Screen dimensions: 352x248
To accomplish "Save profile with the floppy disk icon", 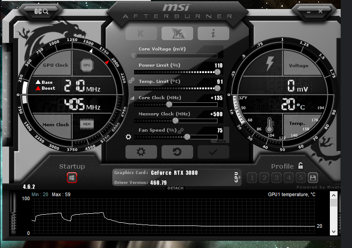I will click(x=313, y=178).
